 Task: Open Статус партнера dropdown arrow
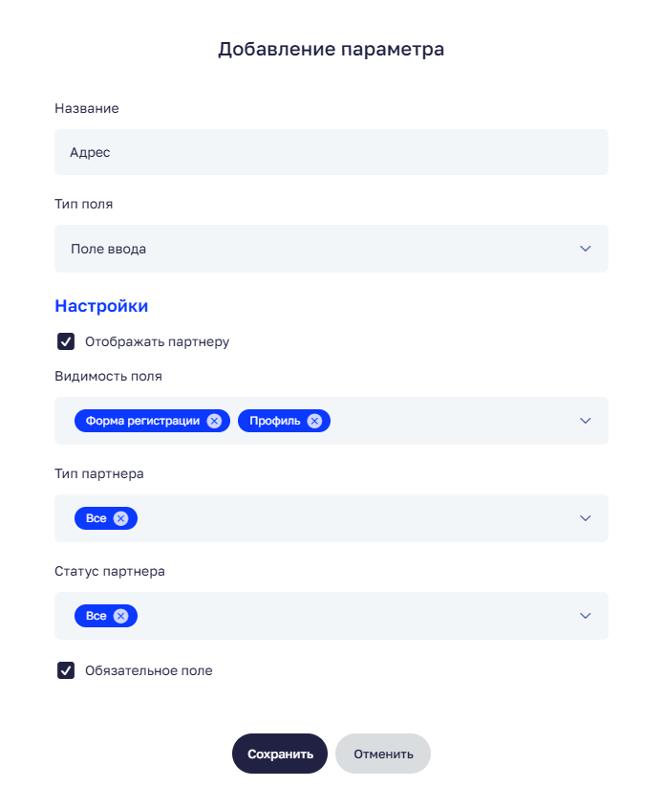point(586,616)
